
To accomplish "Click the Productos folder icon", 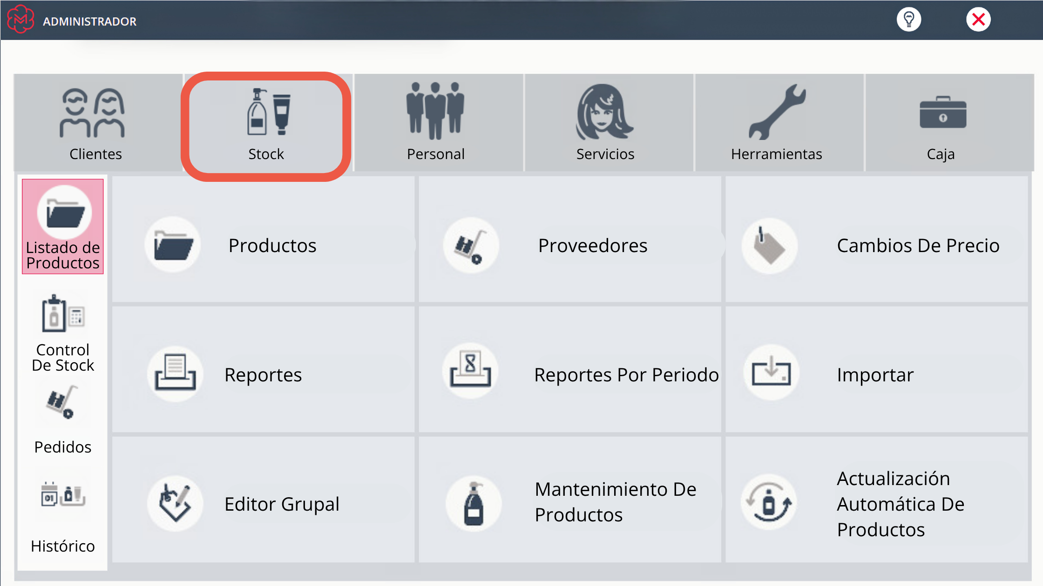I will point(173,245).
